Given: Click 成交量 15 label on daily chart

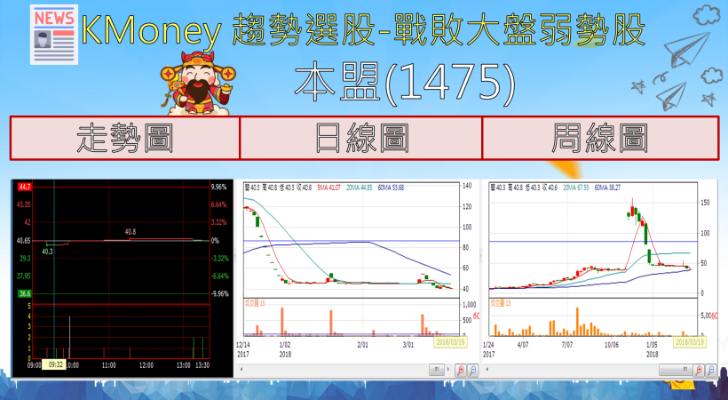Looking at the screenshot, I should [255, 303].
